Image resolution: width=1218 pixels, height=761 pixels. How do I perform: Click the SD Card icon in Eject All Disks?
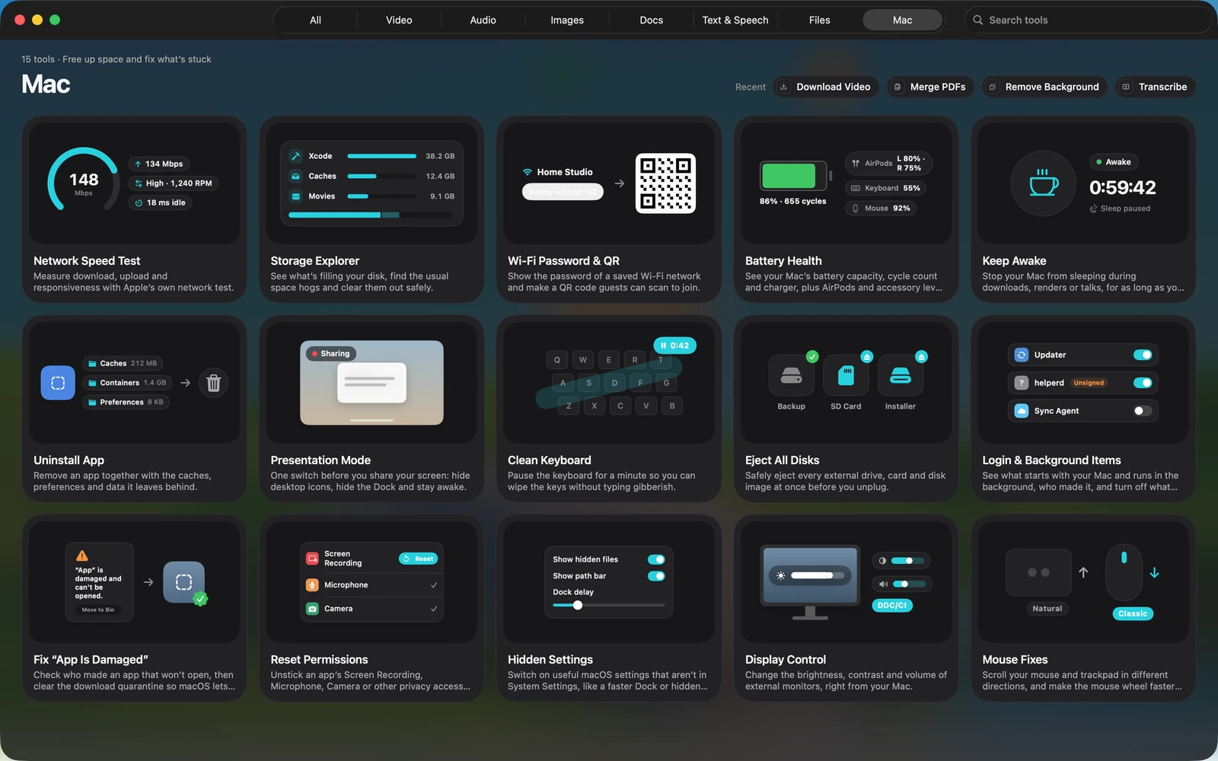click(x=846, y=375)
